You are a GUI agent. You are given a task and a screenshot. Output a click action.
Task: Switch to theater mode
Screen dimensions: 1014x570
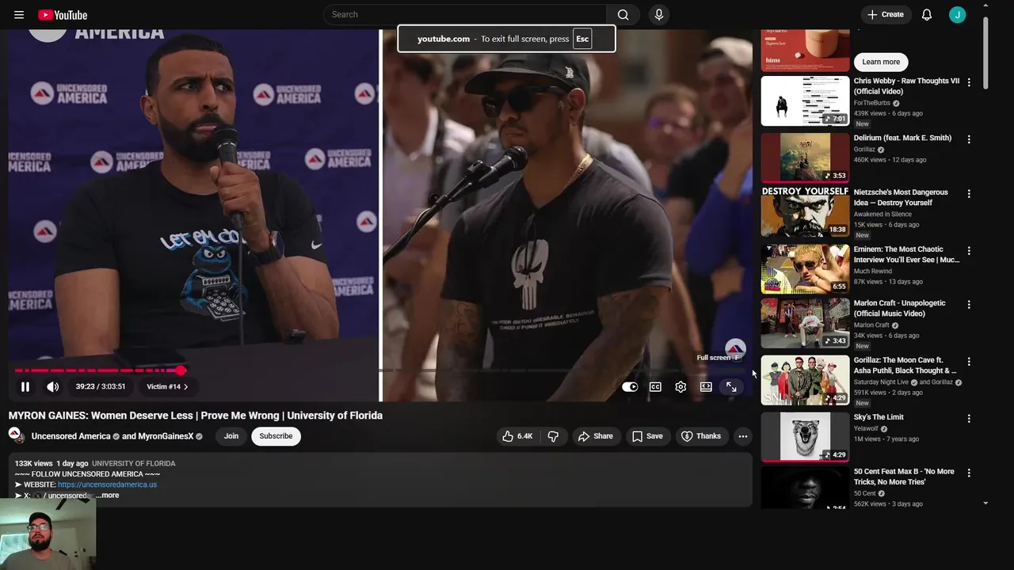[706, 386]
